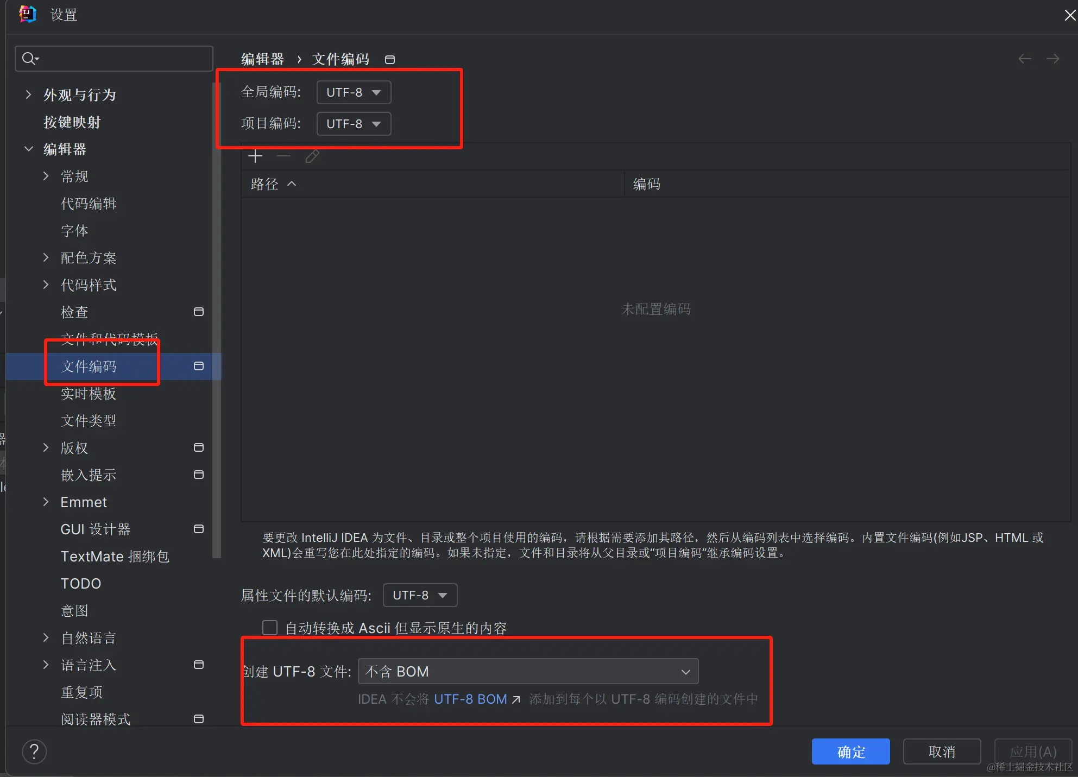Image resolution: width=1078 pixels, height=777 pixels.
Task: Open the 属性文件的默认编码 dropdown
Action: coord(420,595)
